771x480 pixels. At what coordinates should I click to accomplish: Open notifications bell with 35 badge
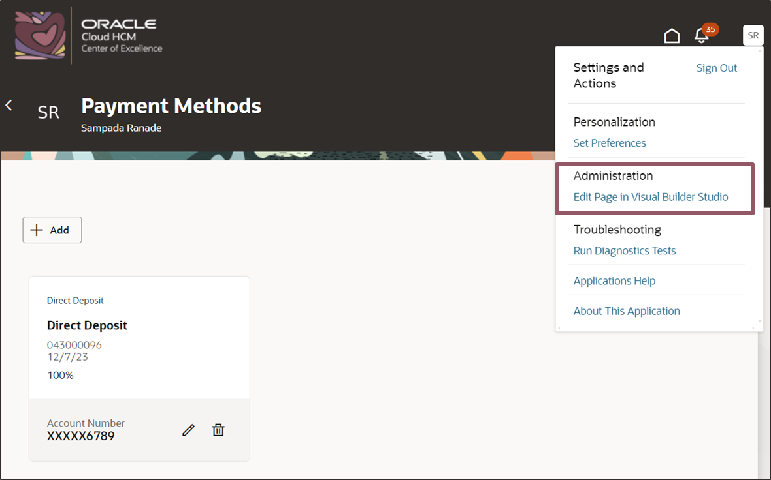(702, 36)
